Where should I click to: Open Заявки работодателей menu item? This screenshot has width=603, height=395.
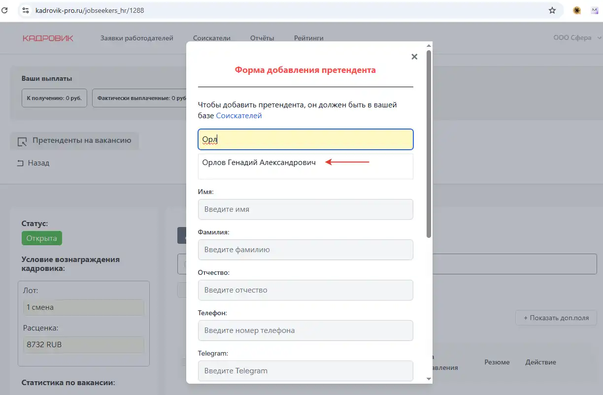136,38
